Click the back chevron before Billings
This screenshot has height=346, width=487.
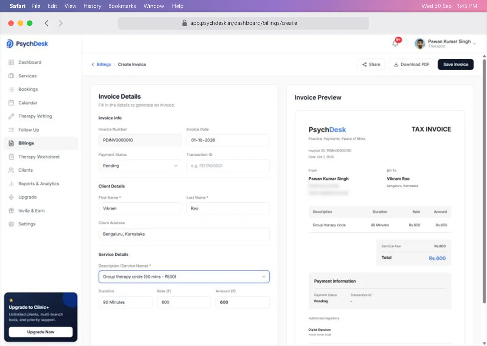pos(93,65)
